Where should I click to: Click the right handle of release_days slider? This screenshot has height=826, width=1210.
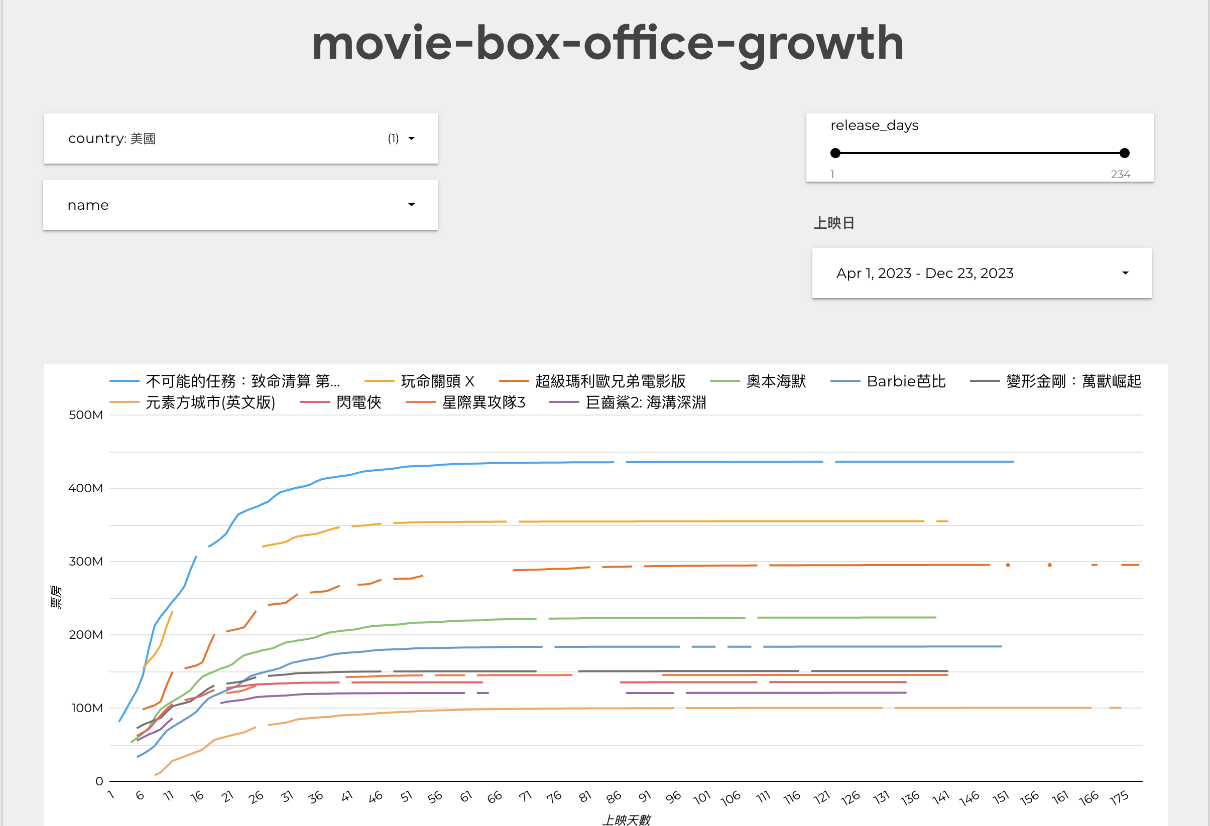pyautogui.click(x=1124, y=153)
